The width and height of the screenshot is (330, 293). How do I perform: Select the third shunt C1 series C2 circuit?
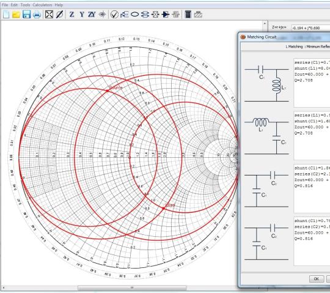point(266,189)
